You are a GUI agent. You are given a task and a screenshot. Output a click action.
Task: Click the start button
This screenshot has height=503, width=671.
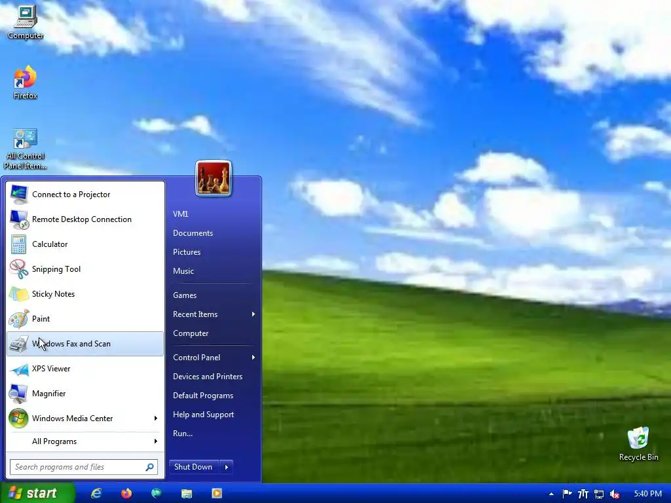[37, 493]
